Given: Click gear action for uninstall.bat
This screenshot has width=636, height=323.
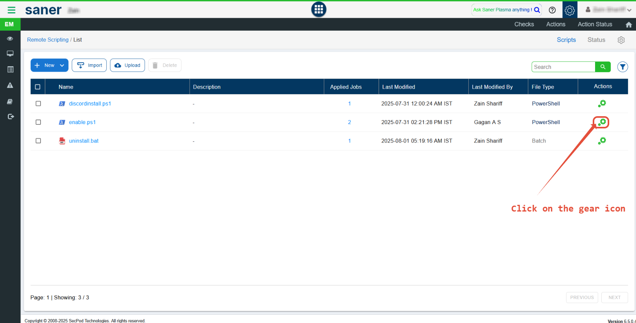Looking at the screenshot, I should pyautogui.click(x=602, y=141).
